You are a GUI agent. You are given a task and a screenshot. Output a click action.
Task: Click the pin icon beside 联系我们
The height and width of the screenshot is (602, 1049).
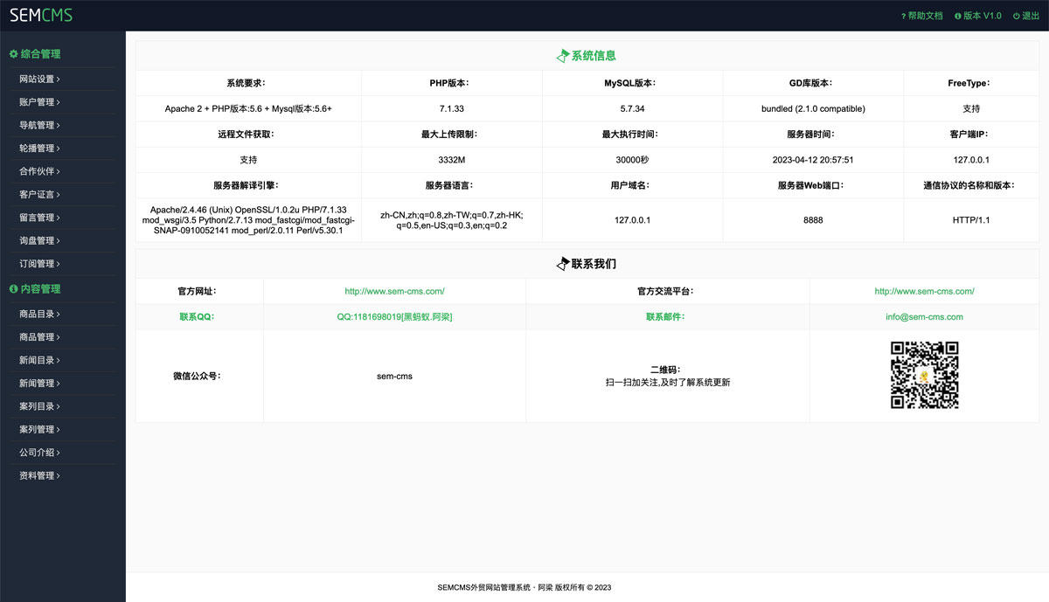tap(563, 264)
